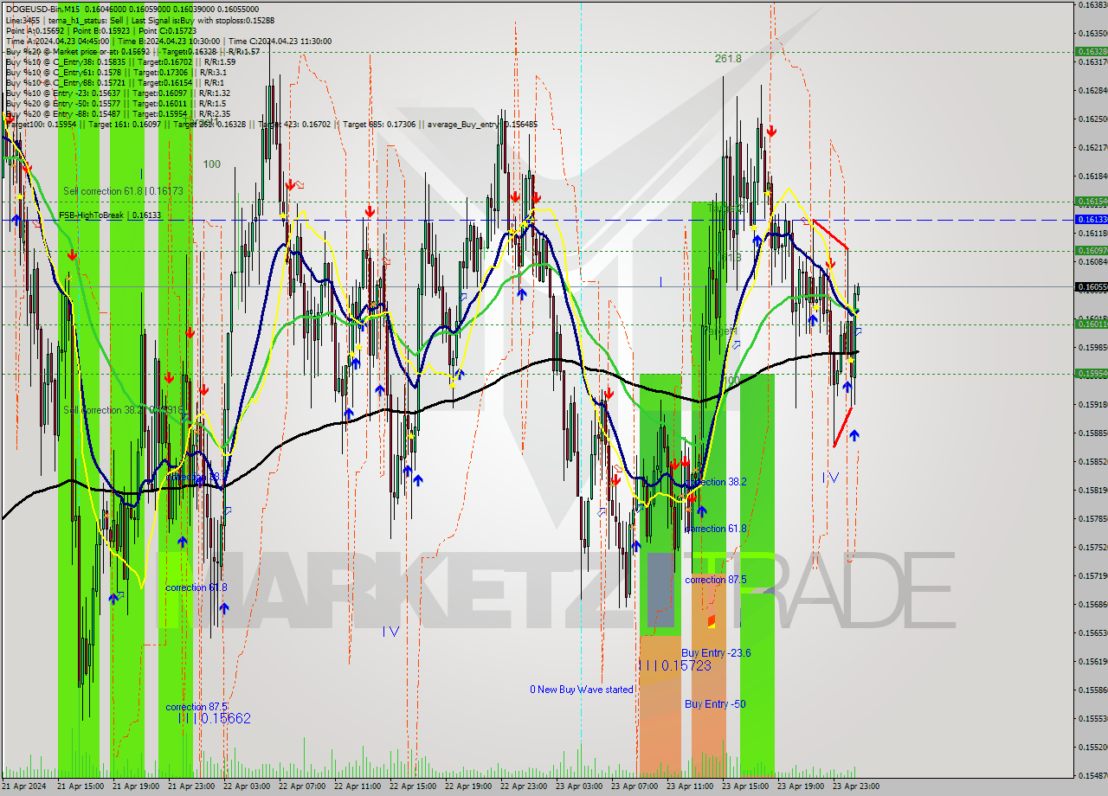Click the '22 Apr 15:00' time label
This screenshot has height=796, width=1108.
point(413,786)
